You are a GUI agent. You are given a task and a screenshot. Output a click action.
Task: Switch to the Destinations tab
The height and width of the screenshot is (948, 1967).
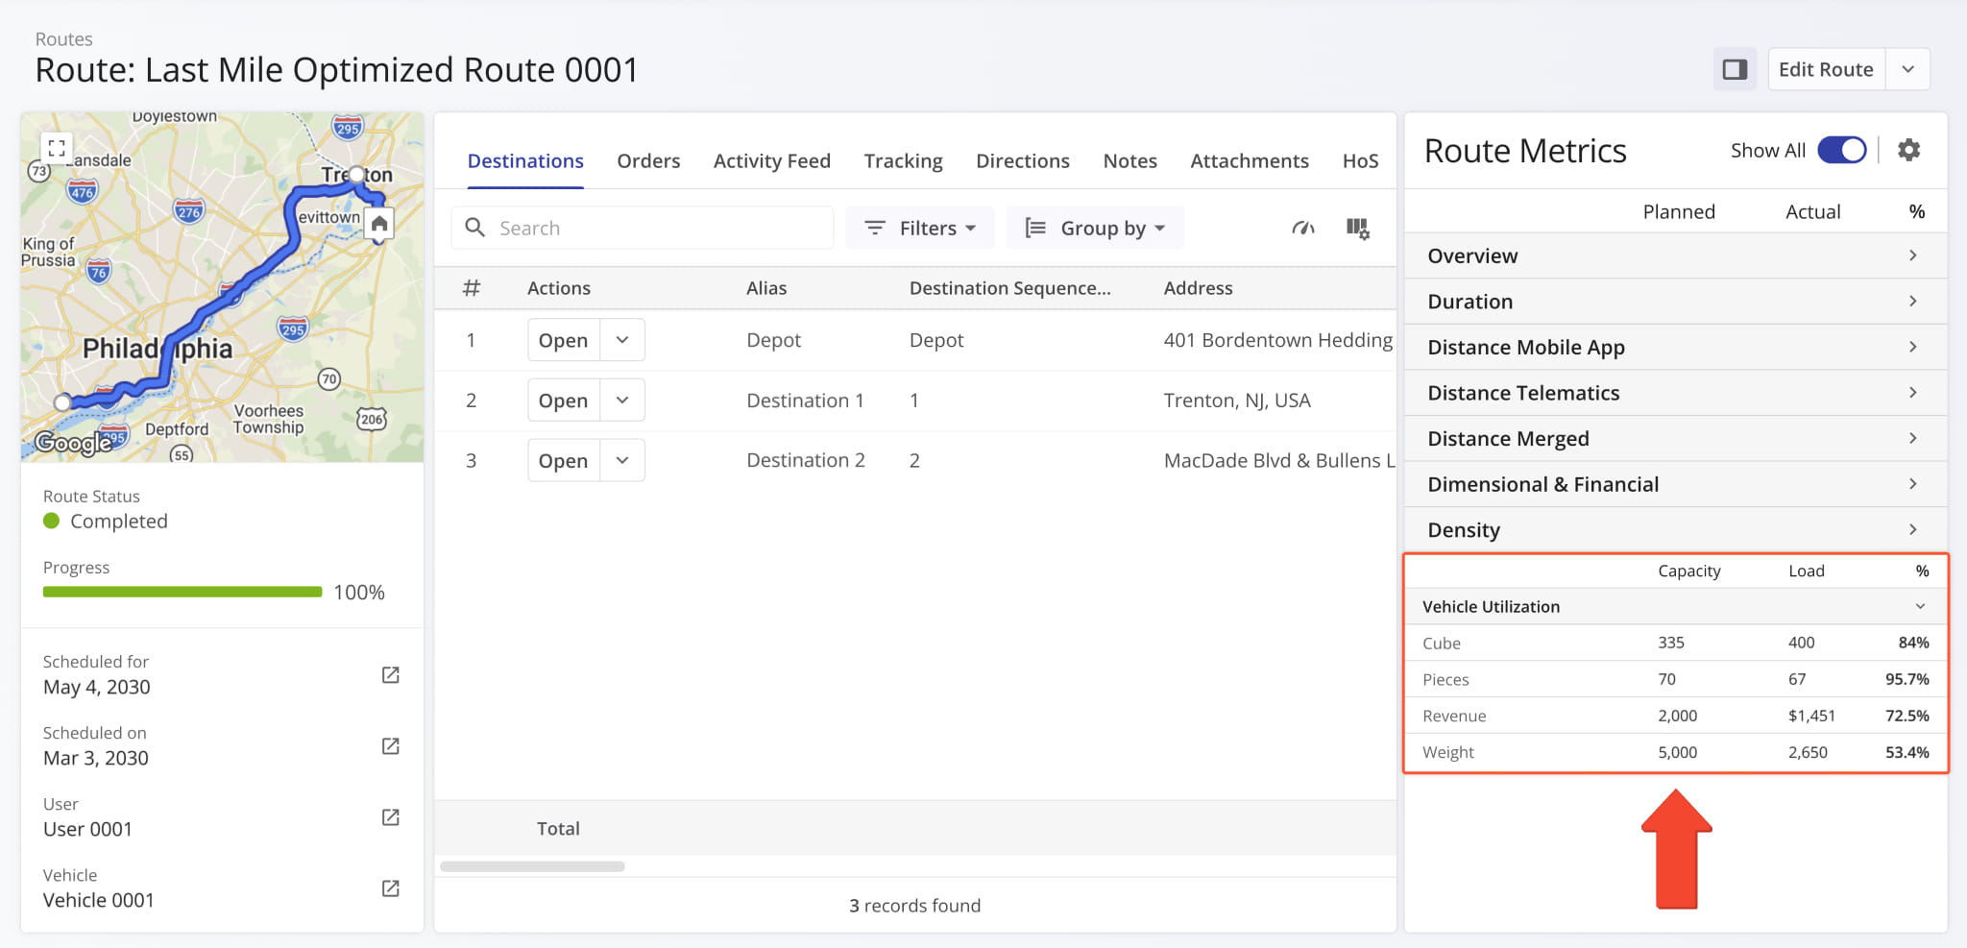click(525, 160)
